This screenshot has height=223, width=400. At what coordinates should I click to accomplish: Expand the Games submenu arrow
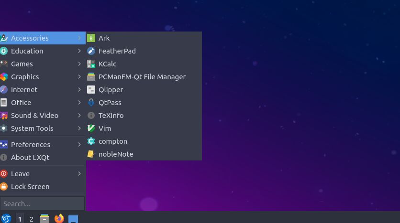(79, 64)
